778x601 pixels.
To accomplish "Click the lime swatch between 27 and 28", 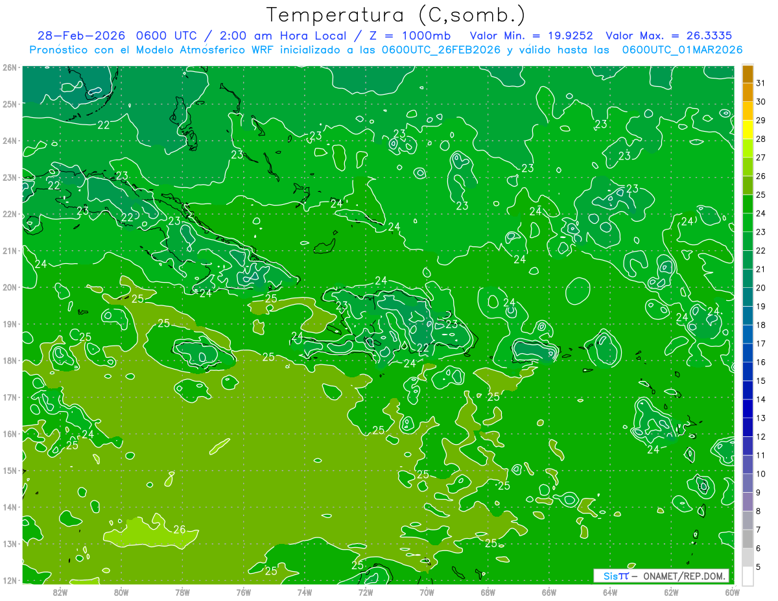I will click(x=748, y=148).
